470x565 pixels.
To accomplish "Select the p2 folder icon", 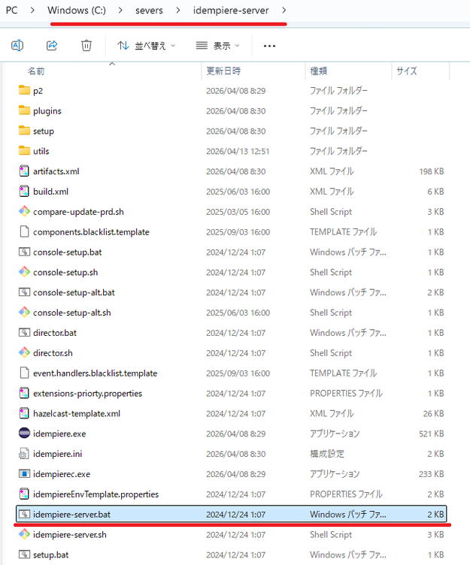I will tap(24, 90).
